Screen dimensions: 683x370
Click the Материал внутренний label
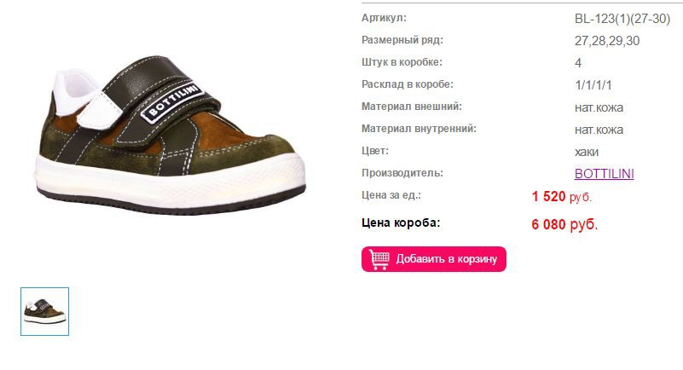(x=419, y=129)
